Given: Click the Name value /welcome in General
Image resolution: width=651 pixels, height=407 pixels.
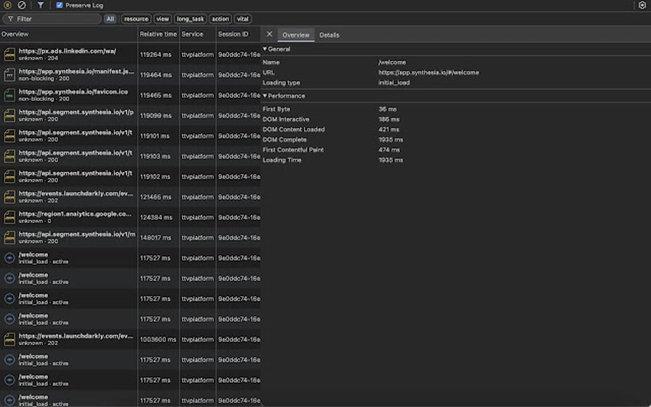Looking at the screenshot, I should click(x=392, y=63).
